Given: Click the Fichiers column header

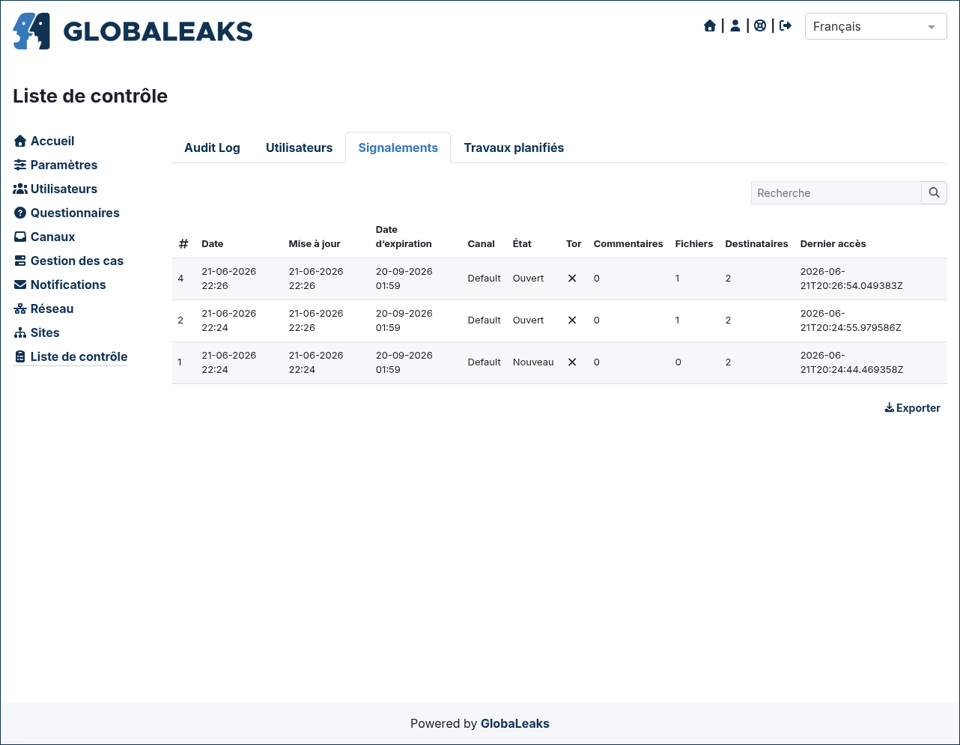Looking at the screenshot, I should point(694,243).
